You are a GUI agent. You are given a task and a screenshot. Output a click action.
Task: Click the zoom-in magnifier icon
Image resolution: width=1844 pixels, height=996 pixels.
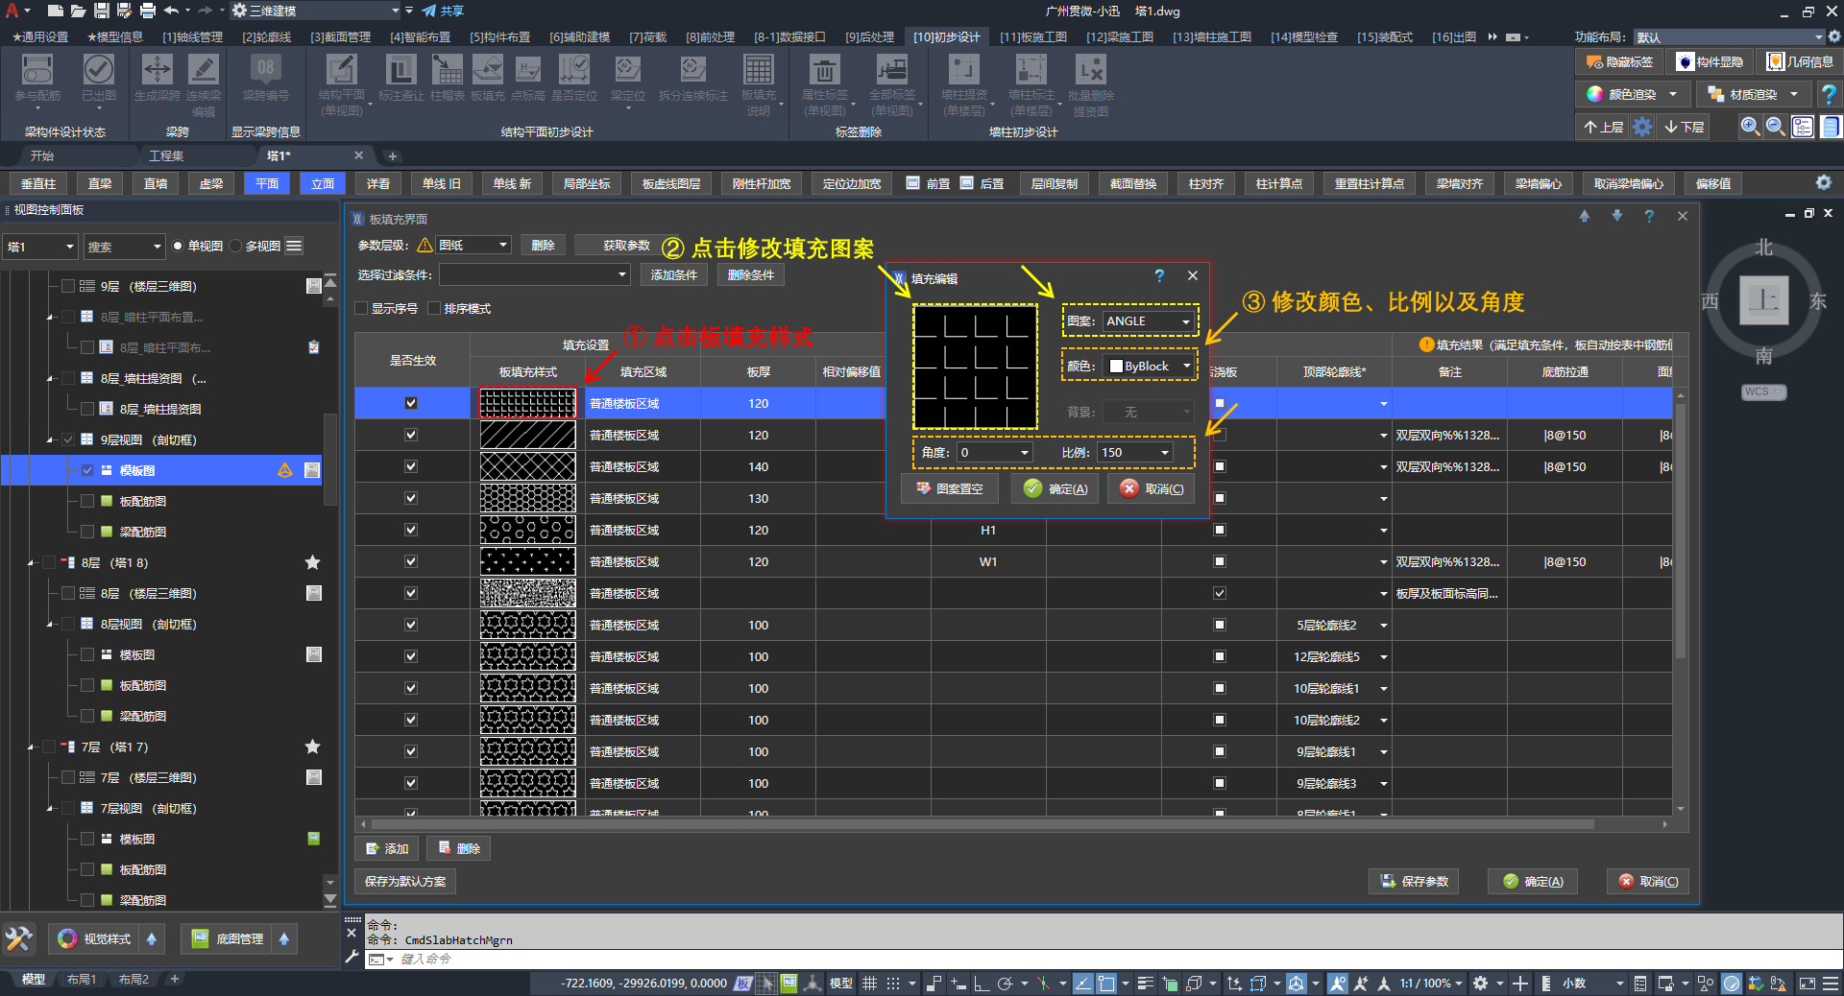pyautogui.click(x=1750, y=127)
